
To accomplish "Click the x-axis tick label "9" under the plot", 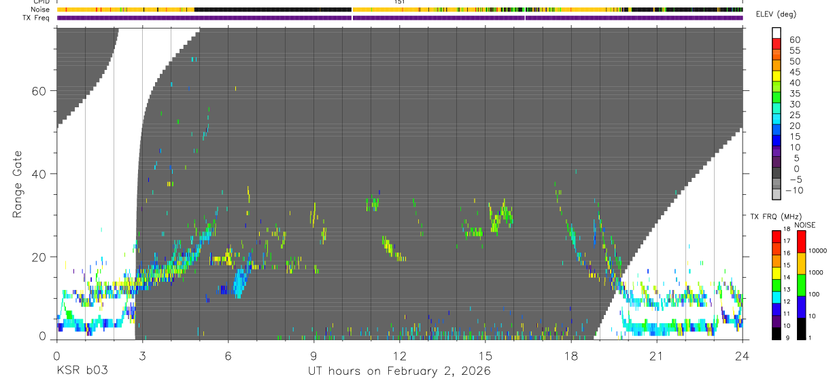I will 313,356.
